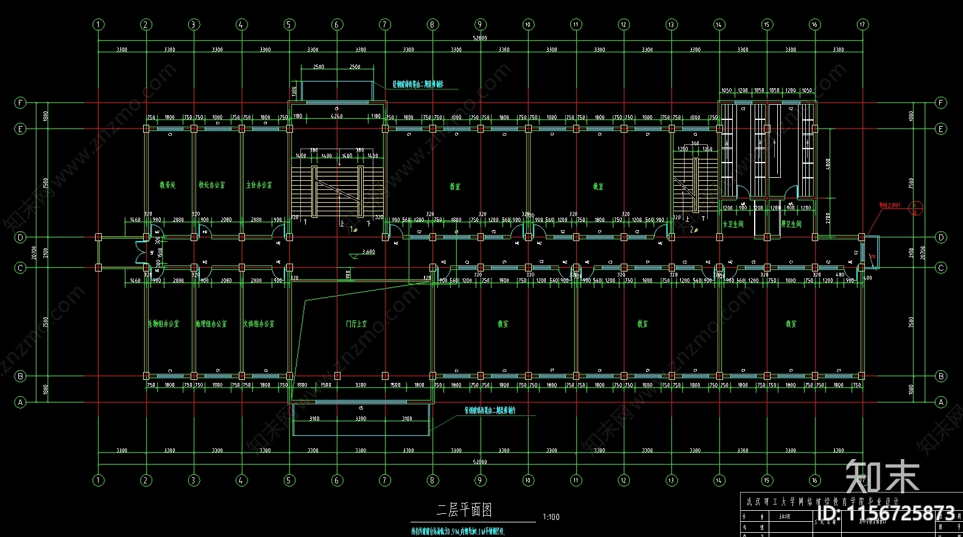Select bottom-row grid axis bubble 9
The width and height of the screenshot is (963, 537).
pos(480,480)
